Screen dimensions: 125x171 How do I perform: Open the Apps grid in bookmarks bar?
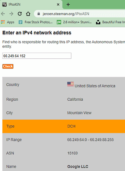[x=7, y=22]
